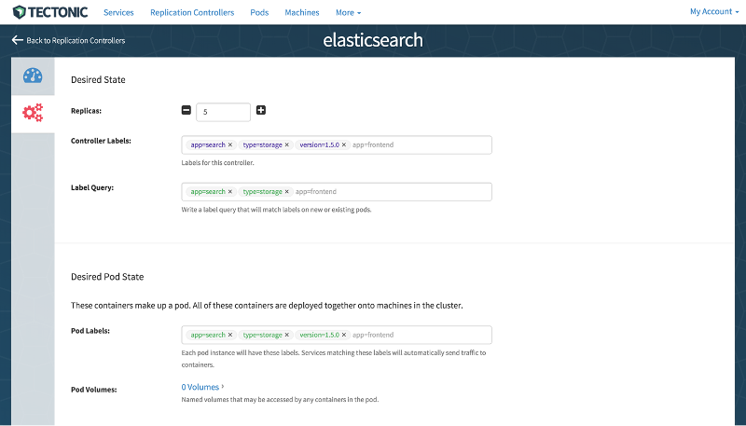This screenshot has width=746, height=426.
Task: Click the Tectonic logo icon
Action: [x=19, y=12]
